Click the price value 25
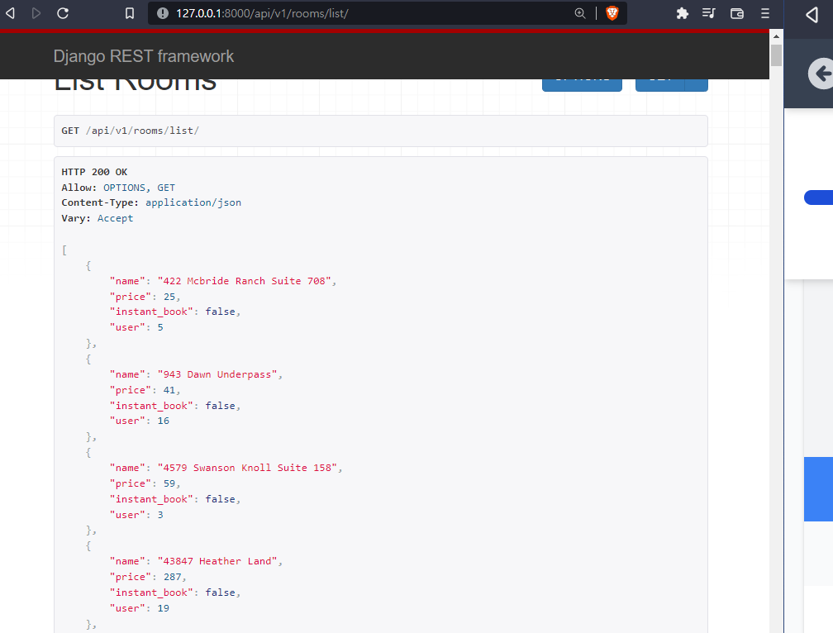This screenshot has width=833, height=633. 169,297
